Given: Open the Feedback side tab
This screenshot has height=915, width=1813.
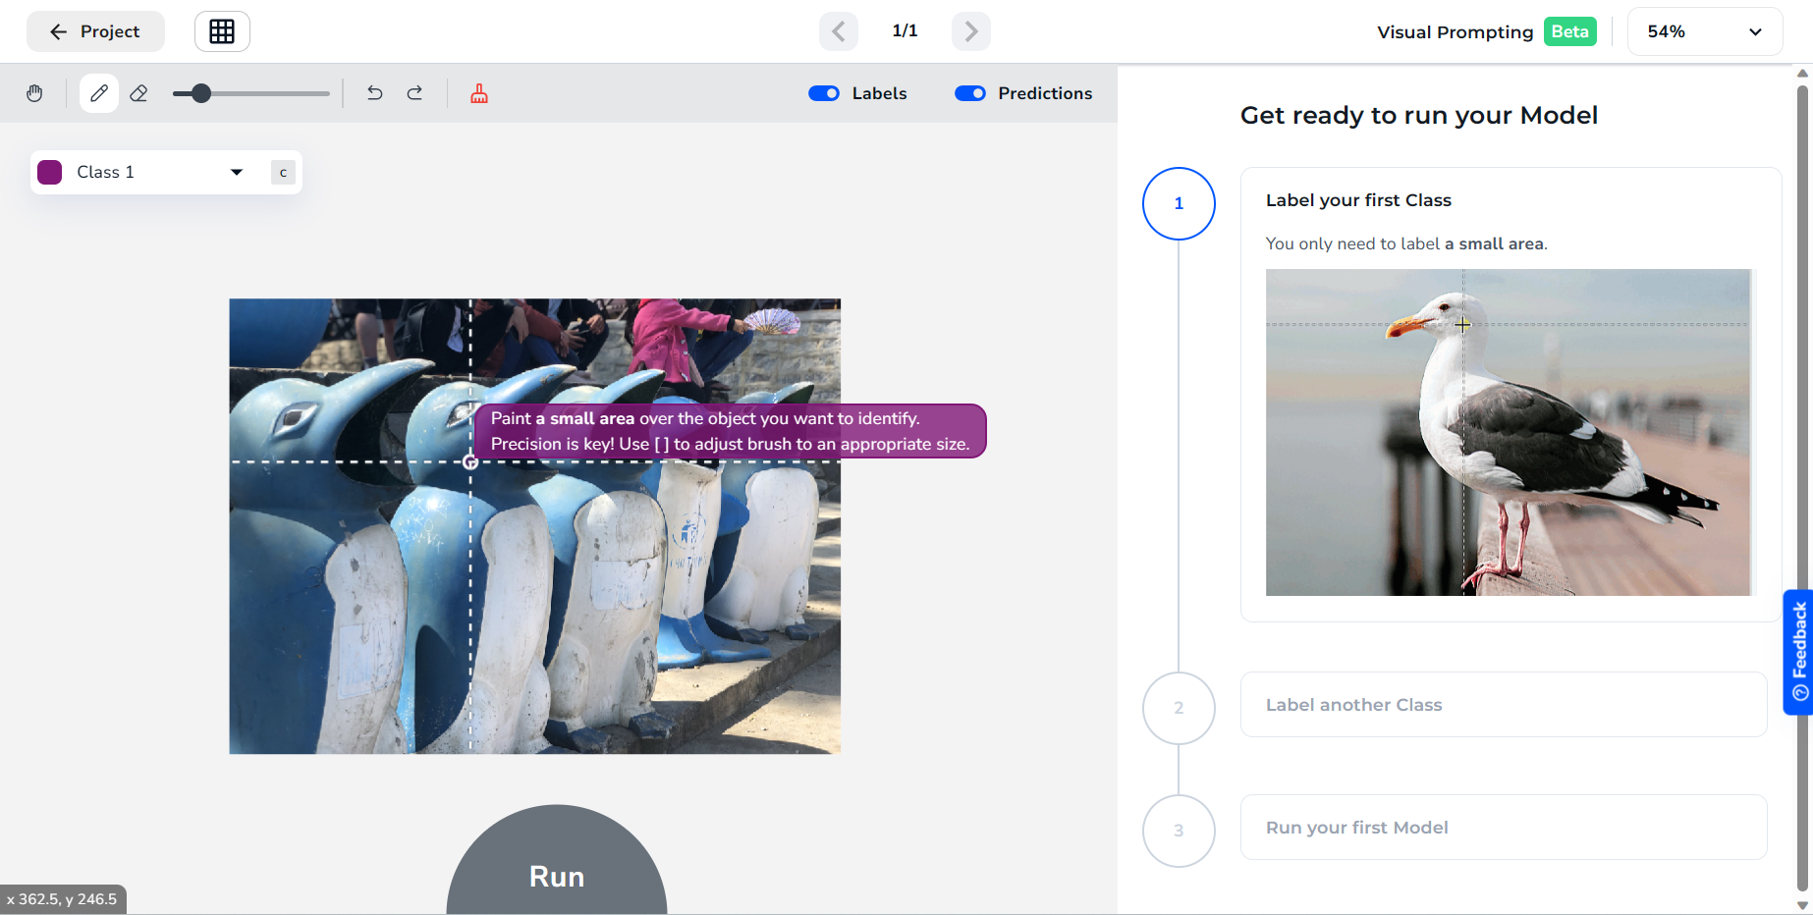Looking at the screenshot, I should pyautogui.click(x=1799, y=652).
